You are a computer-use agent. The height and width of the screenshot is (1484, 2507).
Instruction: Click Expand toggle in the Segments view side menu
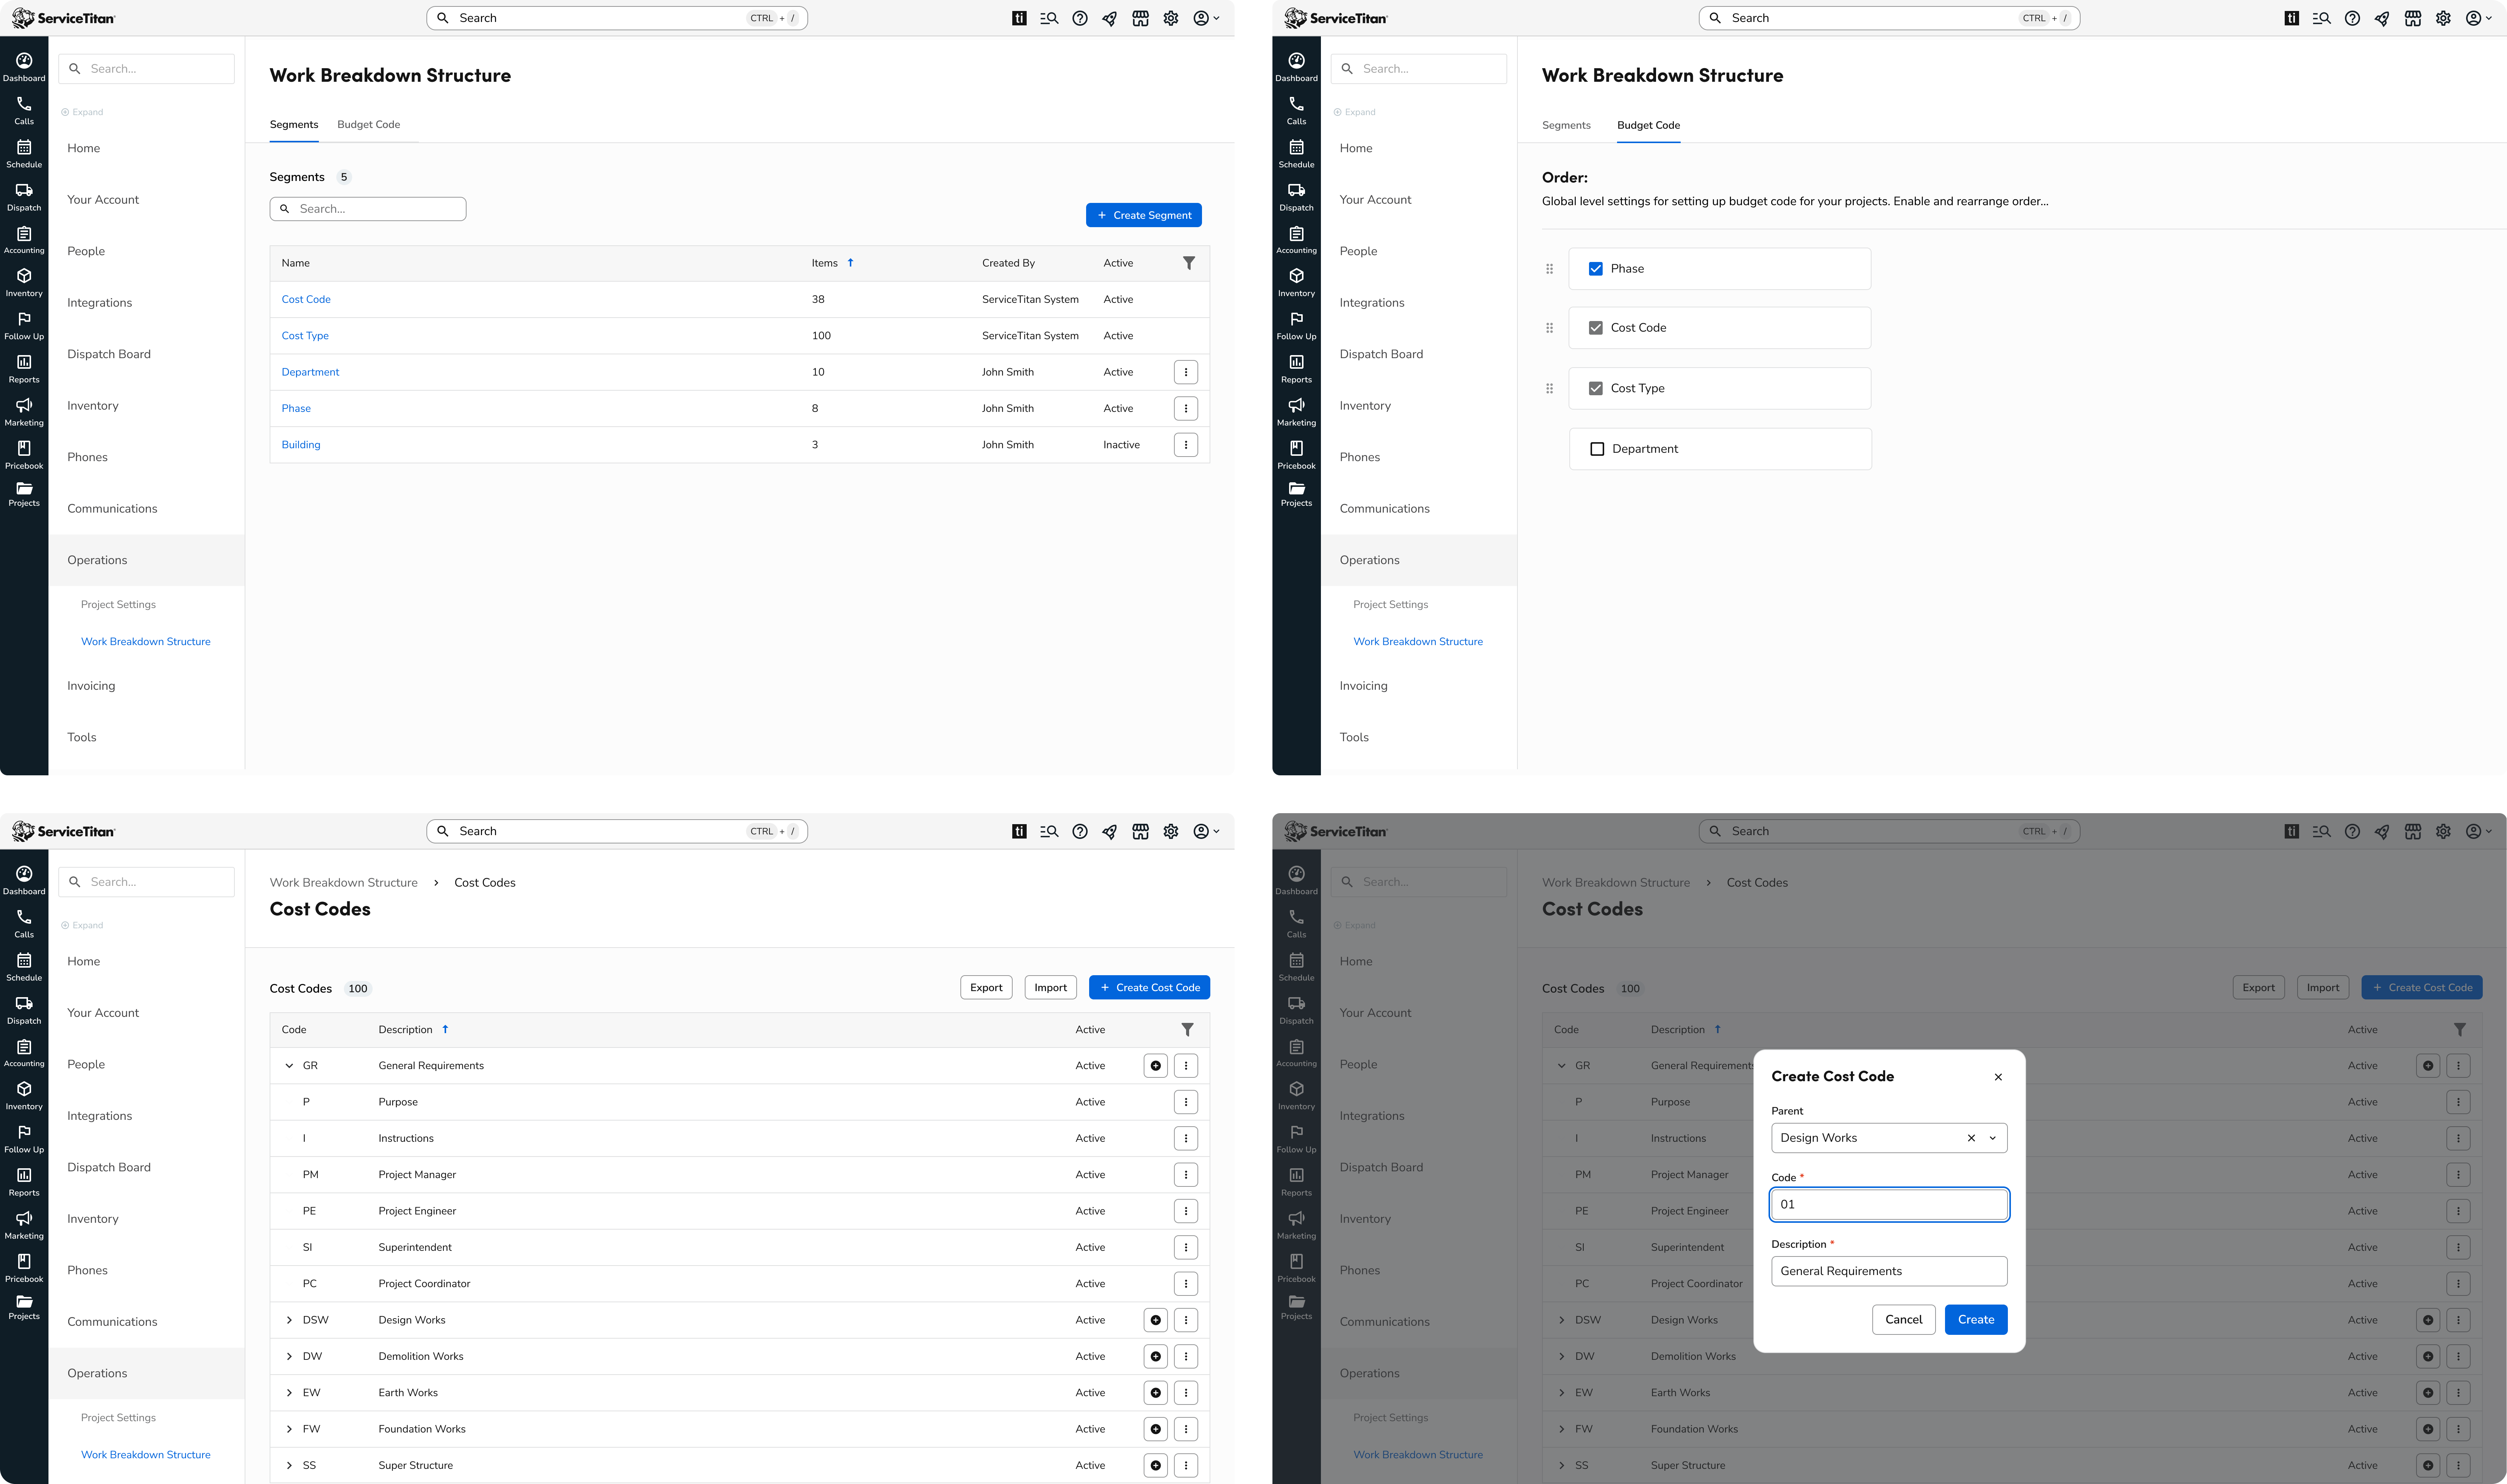coord(82,112)
